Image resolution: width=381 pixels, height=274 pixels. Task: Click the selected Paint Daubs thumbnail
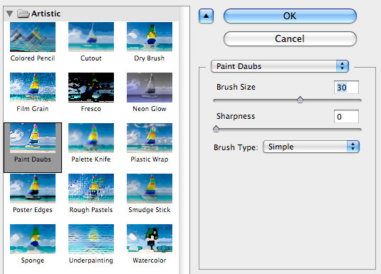coord(33,138)
